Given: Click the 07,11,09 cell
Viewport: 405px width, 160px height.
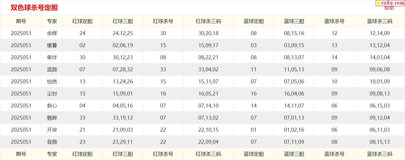Looking at the screenshot, I should click(x=294, y=142).
